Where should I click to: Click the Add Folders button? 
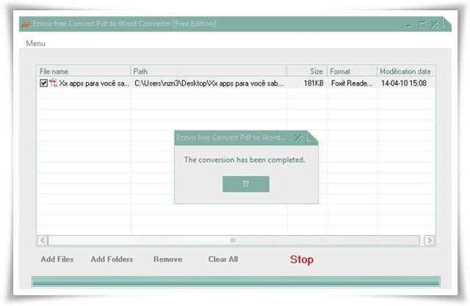pos(112,259)
